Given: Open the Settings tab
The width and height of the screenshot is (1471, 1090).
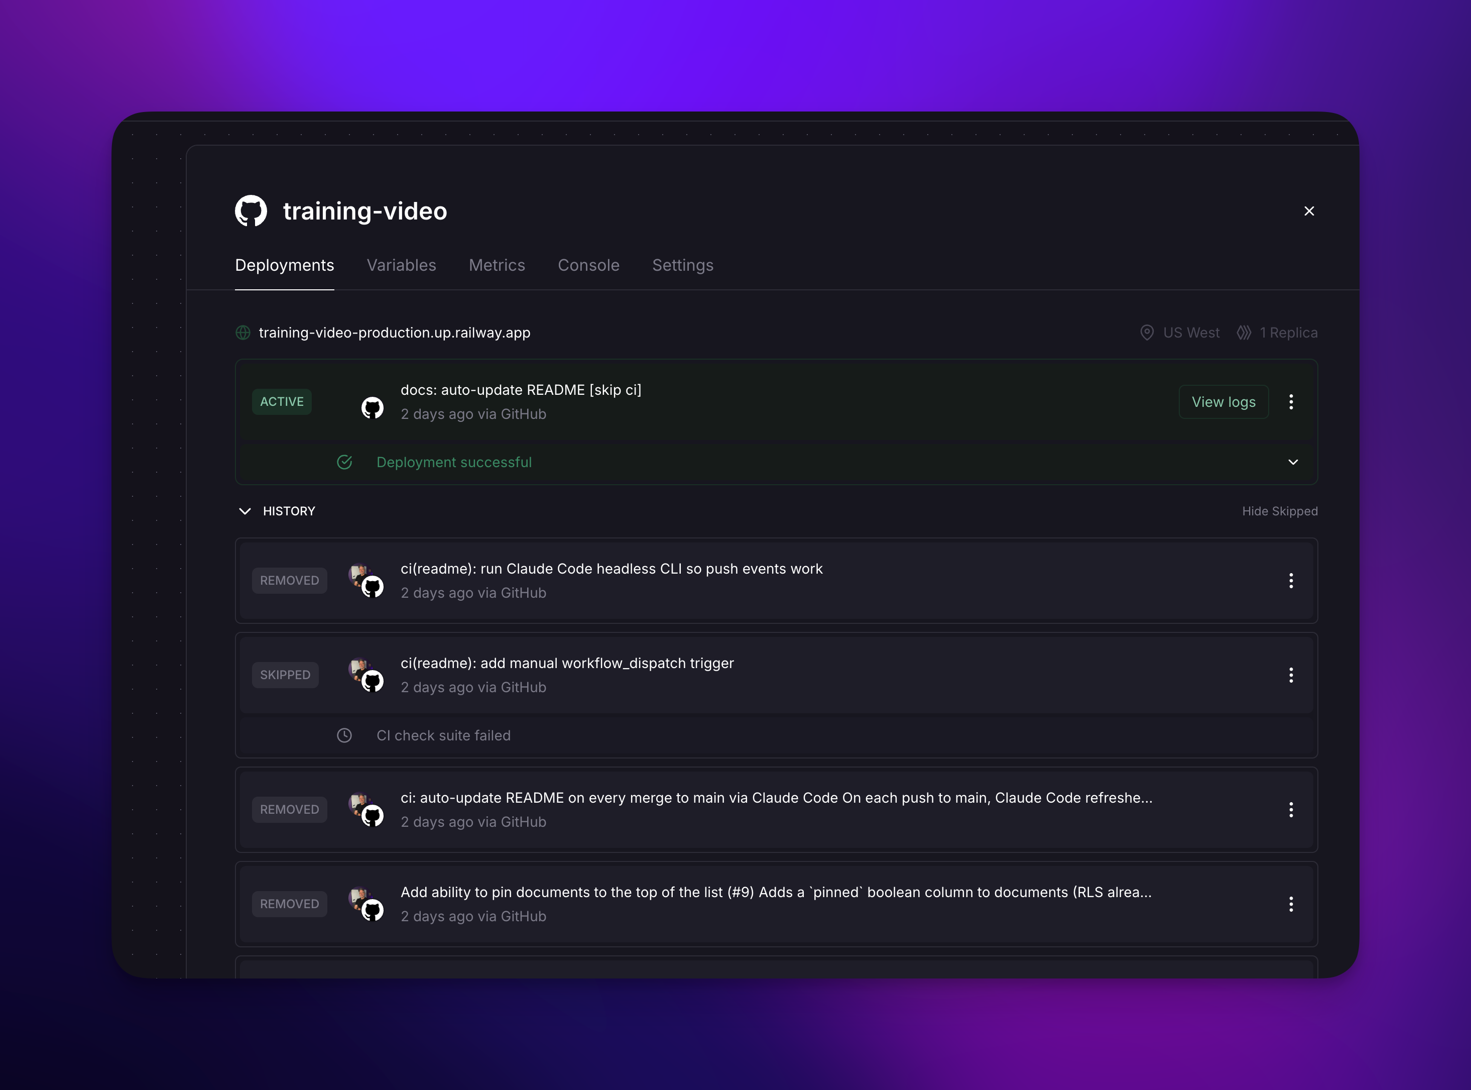Looking at the screenshot, I should pyautogui.click(x=683, y=265).
